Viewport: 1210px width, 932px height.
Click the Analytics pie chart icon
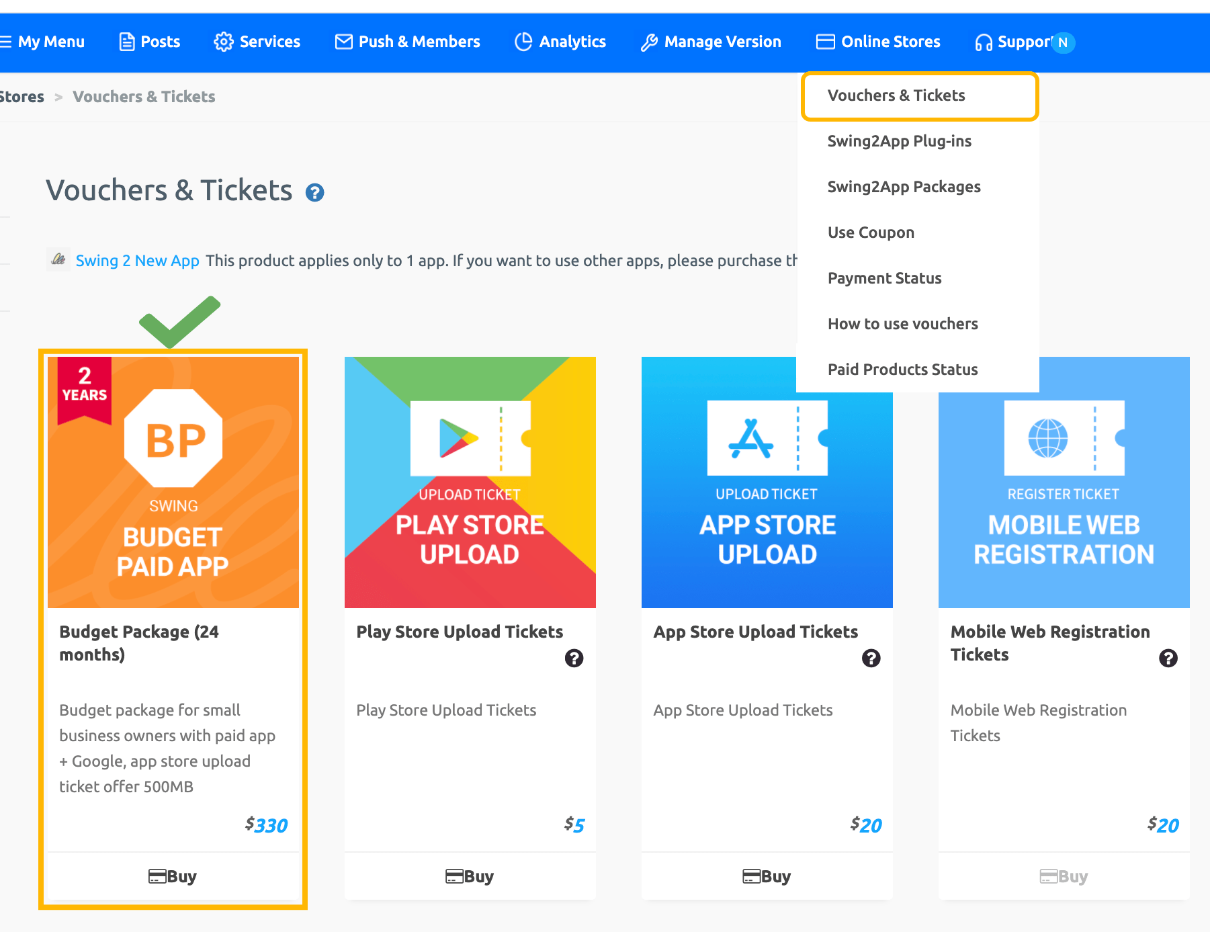pos(523,42)
